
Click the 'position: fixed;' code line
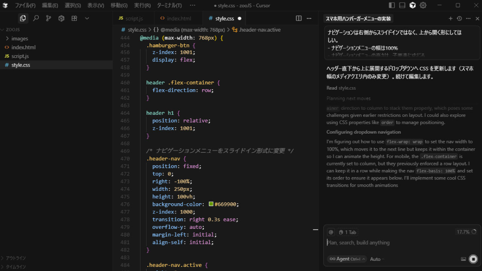[x=177, y=166]
